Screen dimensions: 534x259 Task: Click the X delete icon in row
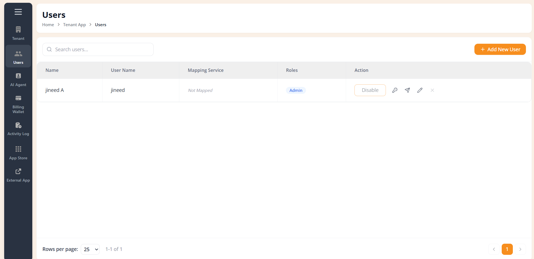432,90
